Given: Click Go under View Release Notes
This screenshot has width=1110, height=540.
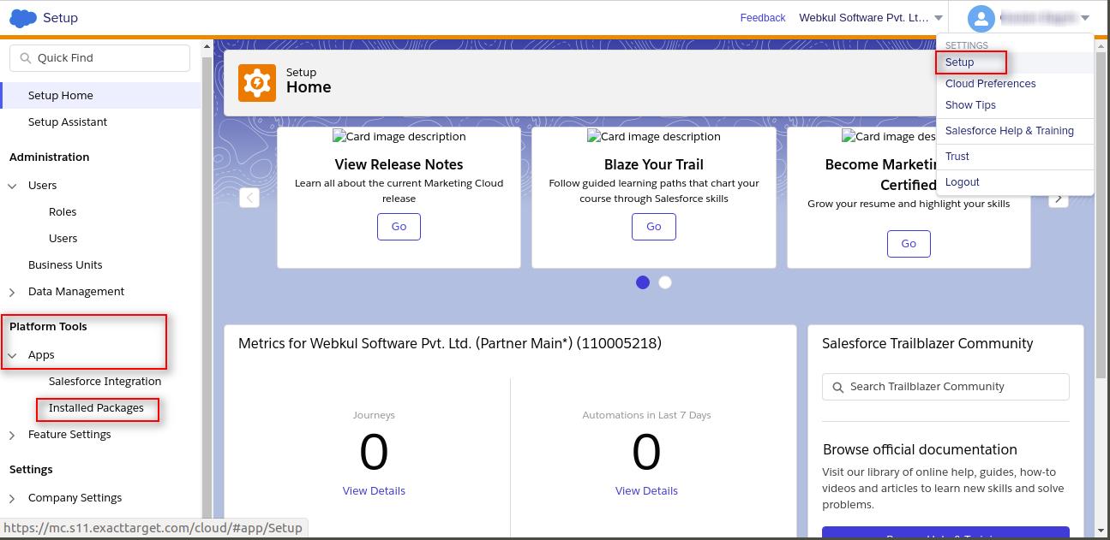Looking at the screenshot, I should tap(399, 227).
